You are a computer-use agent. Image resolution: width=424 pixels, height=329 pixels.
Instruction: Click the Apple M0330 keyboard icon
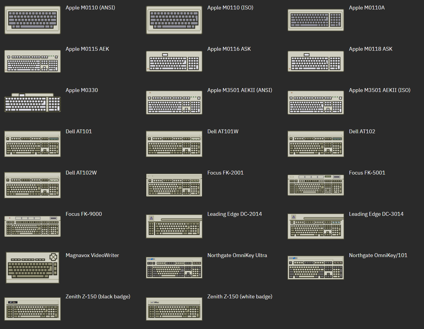tap(33, 103)
